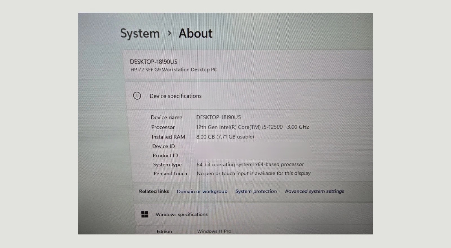Select the processor value i5-12500 3.00 GHz
451x248 pixels.
coord(253,127)
